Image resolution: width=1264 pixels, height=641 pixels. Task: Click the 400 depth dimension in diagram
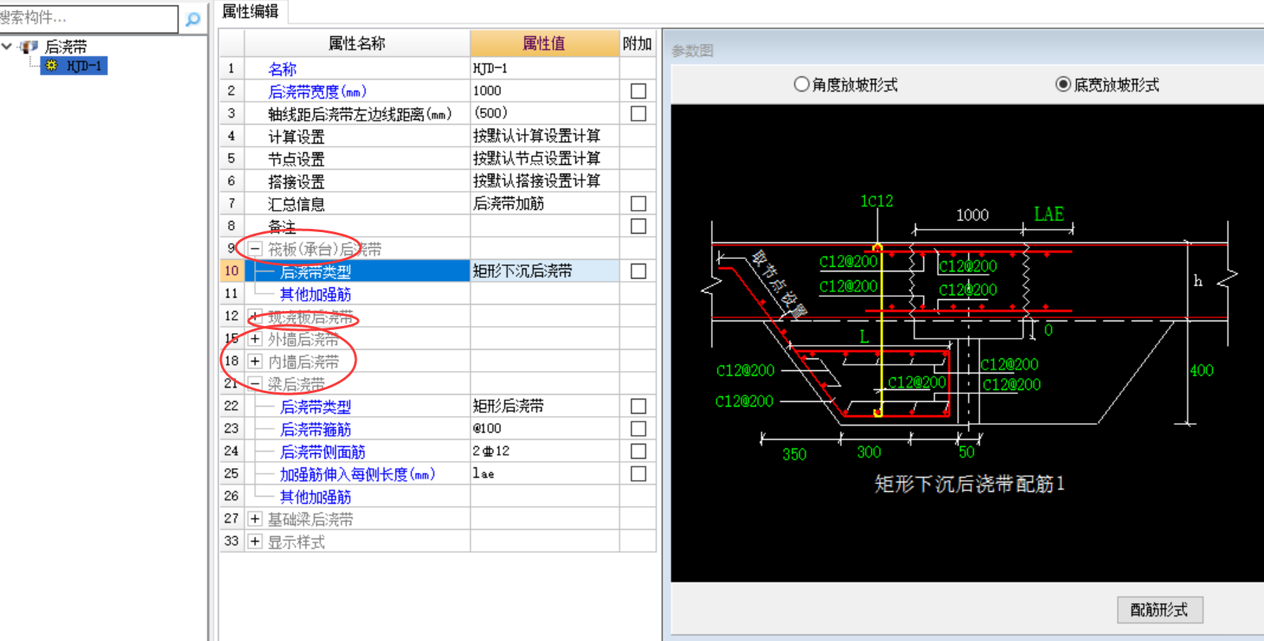1202,370
